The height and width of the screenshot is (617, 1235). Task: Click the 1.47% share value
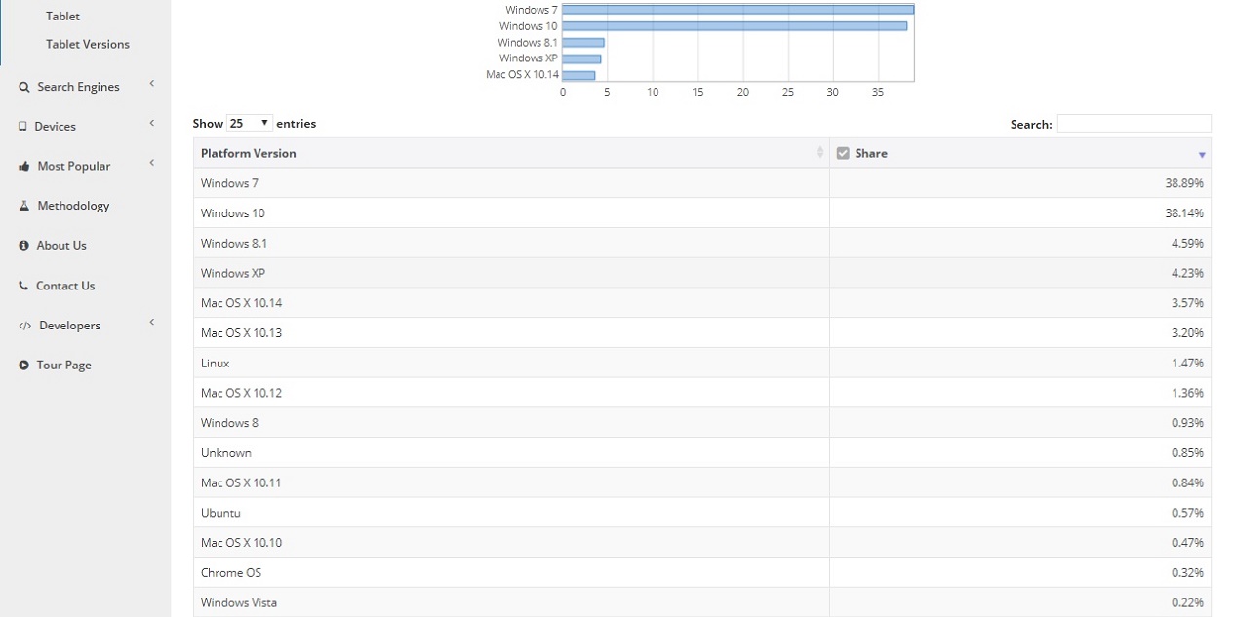[x=1187, y=364]
